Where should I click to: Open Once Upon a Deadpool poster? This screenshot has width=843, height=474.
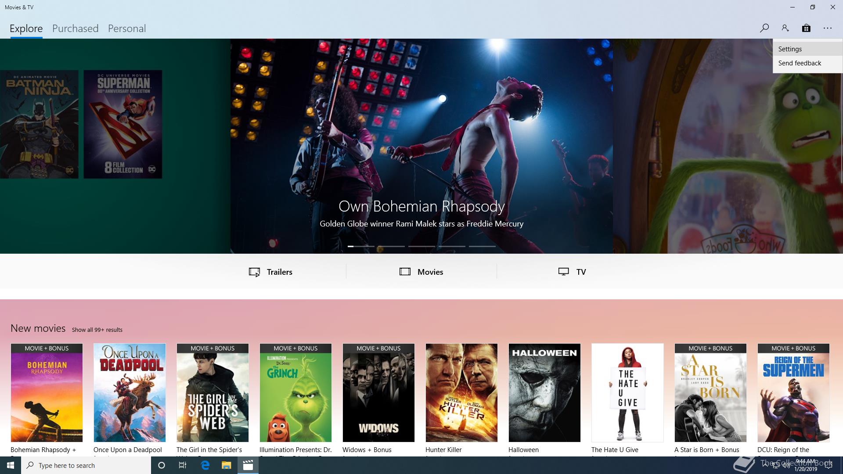(130, 393)
